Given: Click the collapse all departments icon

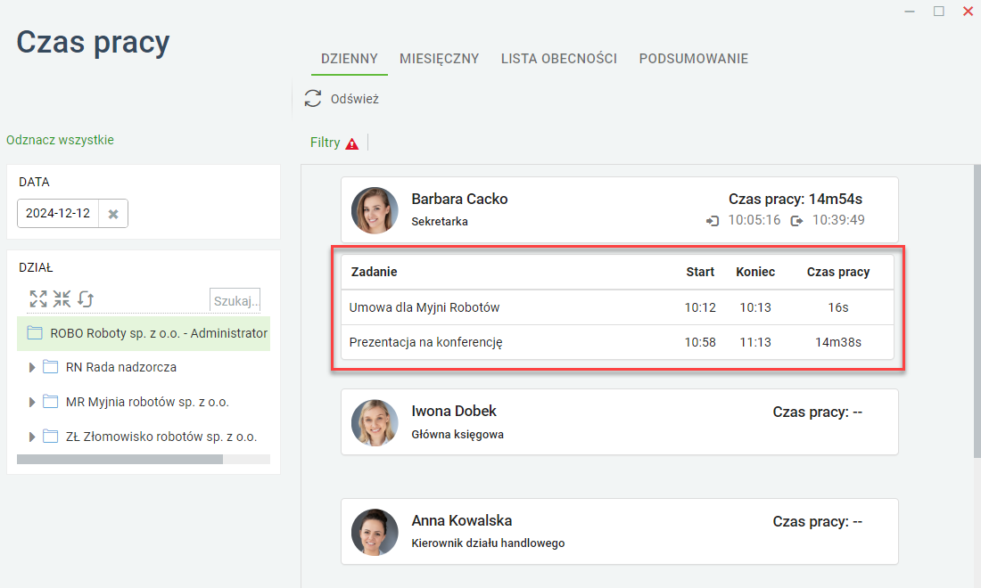Looking at the screenshot, I should pyautogui.click(x=62, y=299).
